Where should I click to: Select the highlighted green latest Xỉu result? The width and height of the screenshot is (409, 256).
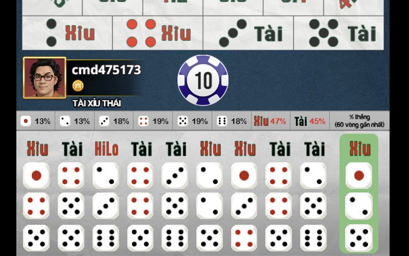359,194
